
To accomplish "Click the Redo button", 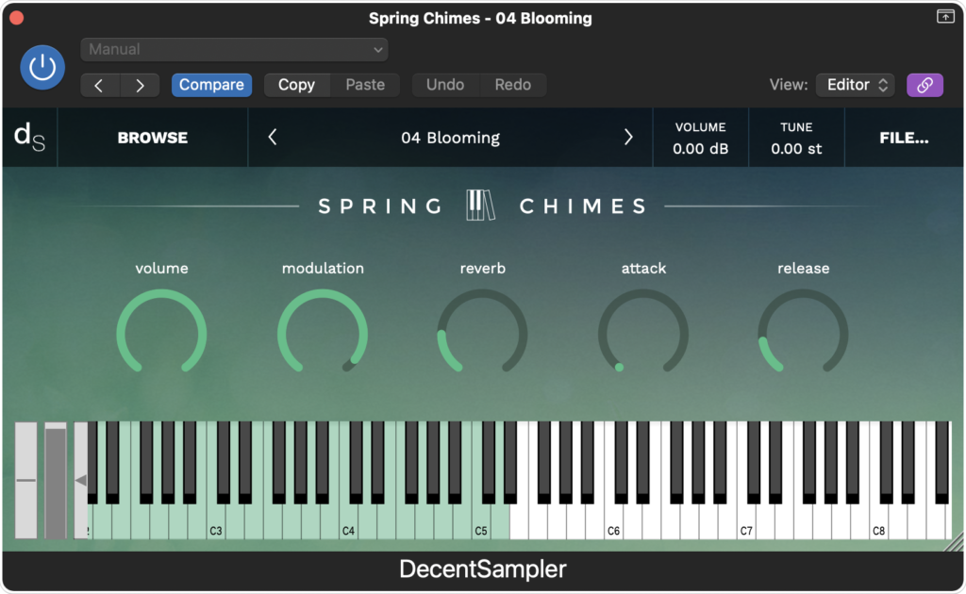I will tap(512, 85).
